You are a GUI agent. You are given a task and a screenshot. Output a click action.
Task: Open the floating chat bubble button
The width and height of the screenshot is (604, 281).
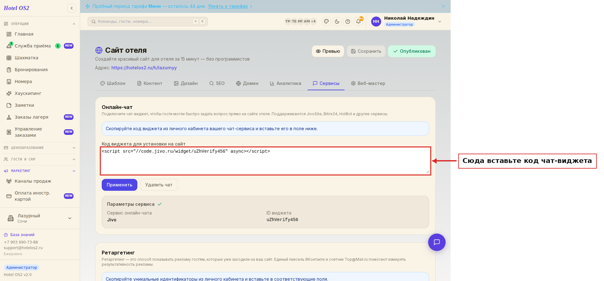(437, 242)
